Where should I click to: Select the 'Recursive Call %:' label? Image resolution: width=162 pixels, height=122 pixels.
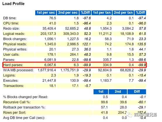coord(17,102)
